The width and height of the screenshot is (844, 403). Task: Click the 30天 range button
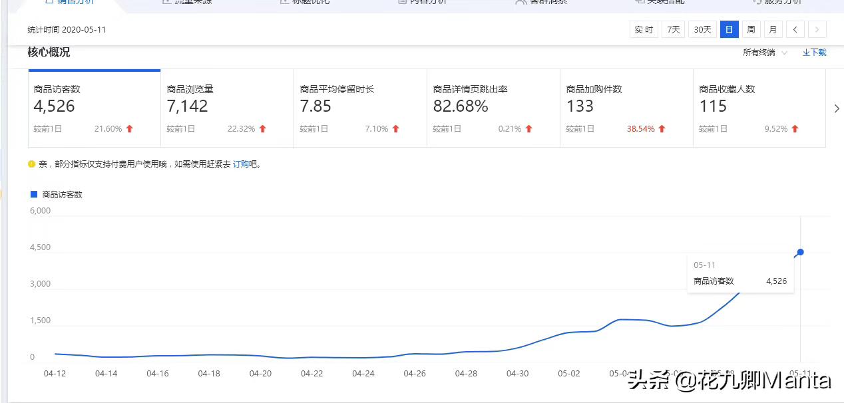click(x=702, y=29)
